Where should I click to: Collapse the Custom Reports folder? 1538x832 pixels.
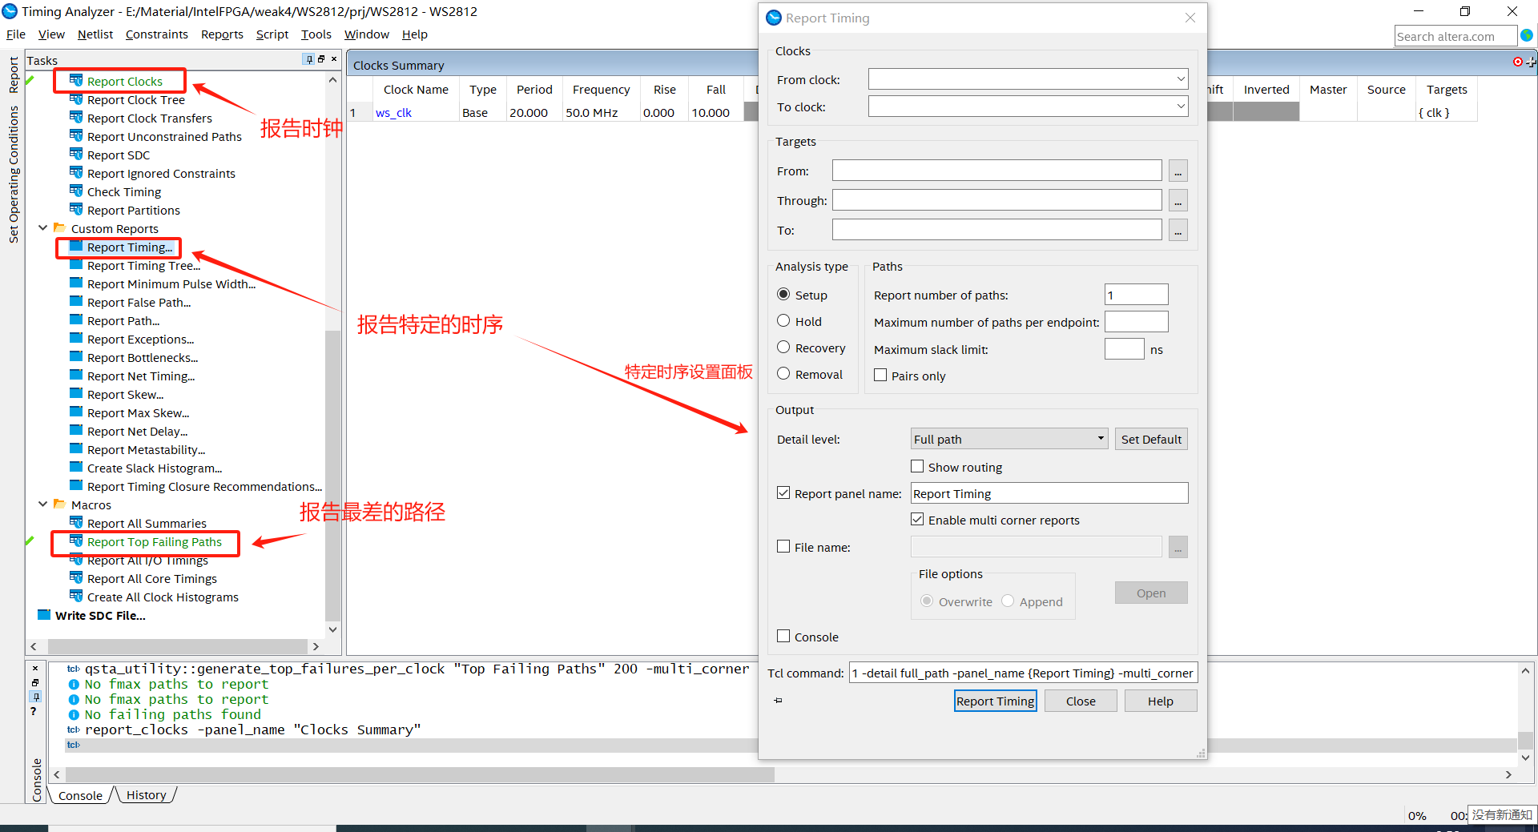point(43,228)
